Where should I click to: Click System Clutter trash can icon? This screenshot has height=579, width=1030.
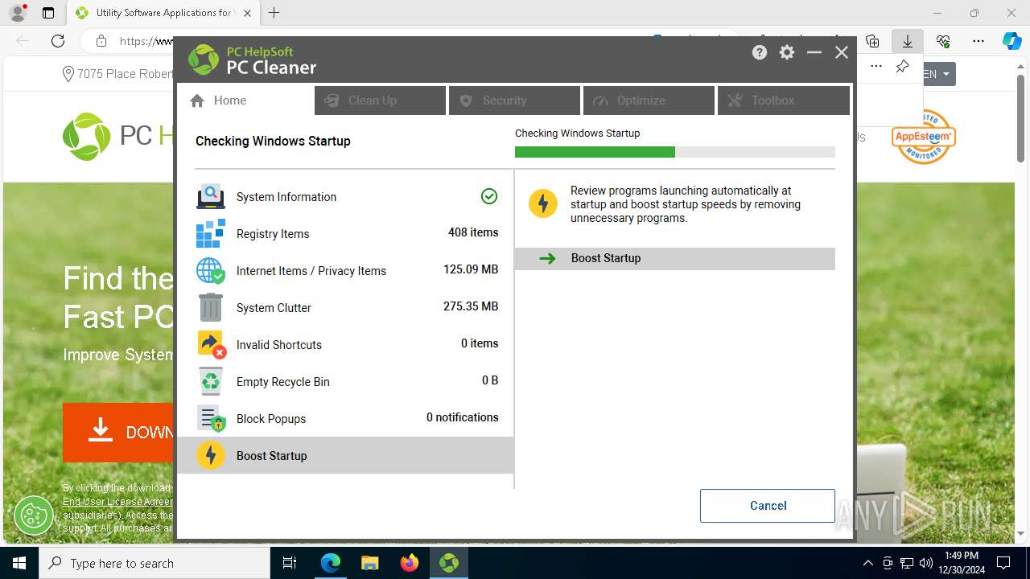pyautogui.click(x=211, y=307)
